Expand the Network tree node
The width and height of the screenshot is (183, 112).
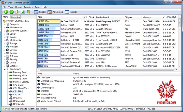coord(4,47)
